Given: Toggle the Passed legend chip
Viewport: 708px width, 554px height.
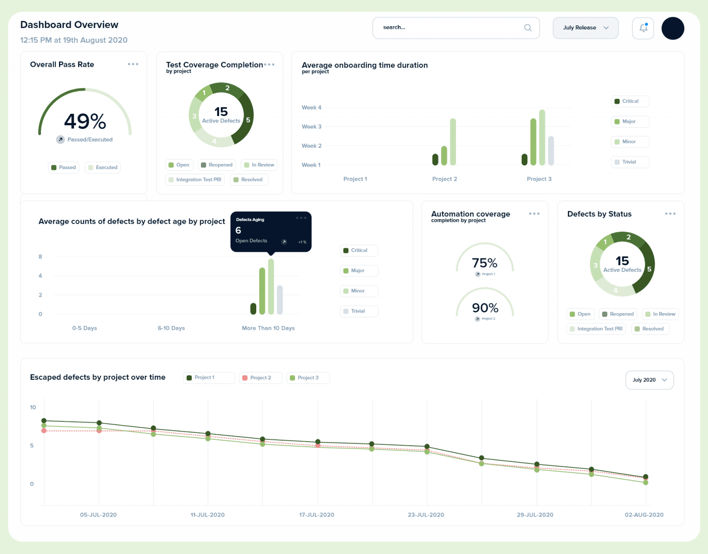Looking at the screenshot, I should click(63, 167).
